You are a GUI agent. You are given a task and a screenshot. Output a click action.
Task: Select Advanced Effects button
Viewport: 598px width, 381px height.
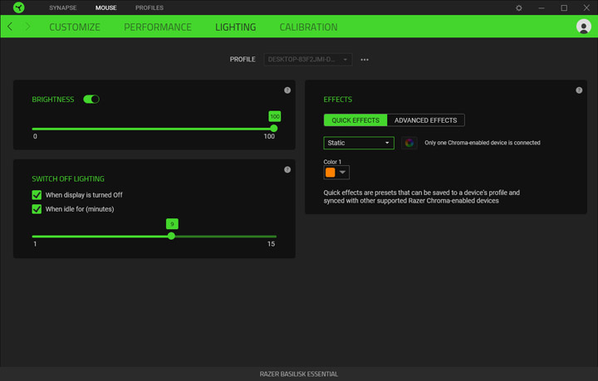[x=425, y=120]
